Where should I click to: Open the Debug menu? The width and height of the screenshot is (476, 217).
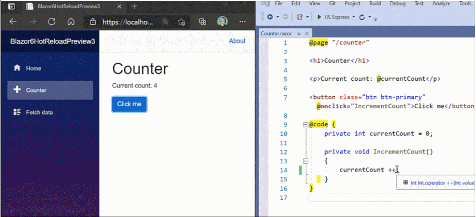(x=398, y=4)
